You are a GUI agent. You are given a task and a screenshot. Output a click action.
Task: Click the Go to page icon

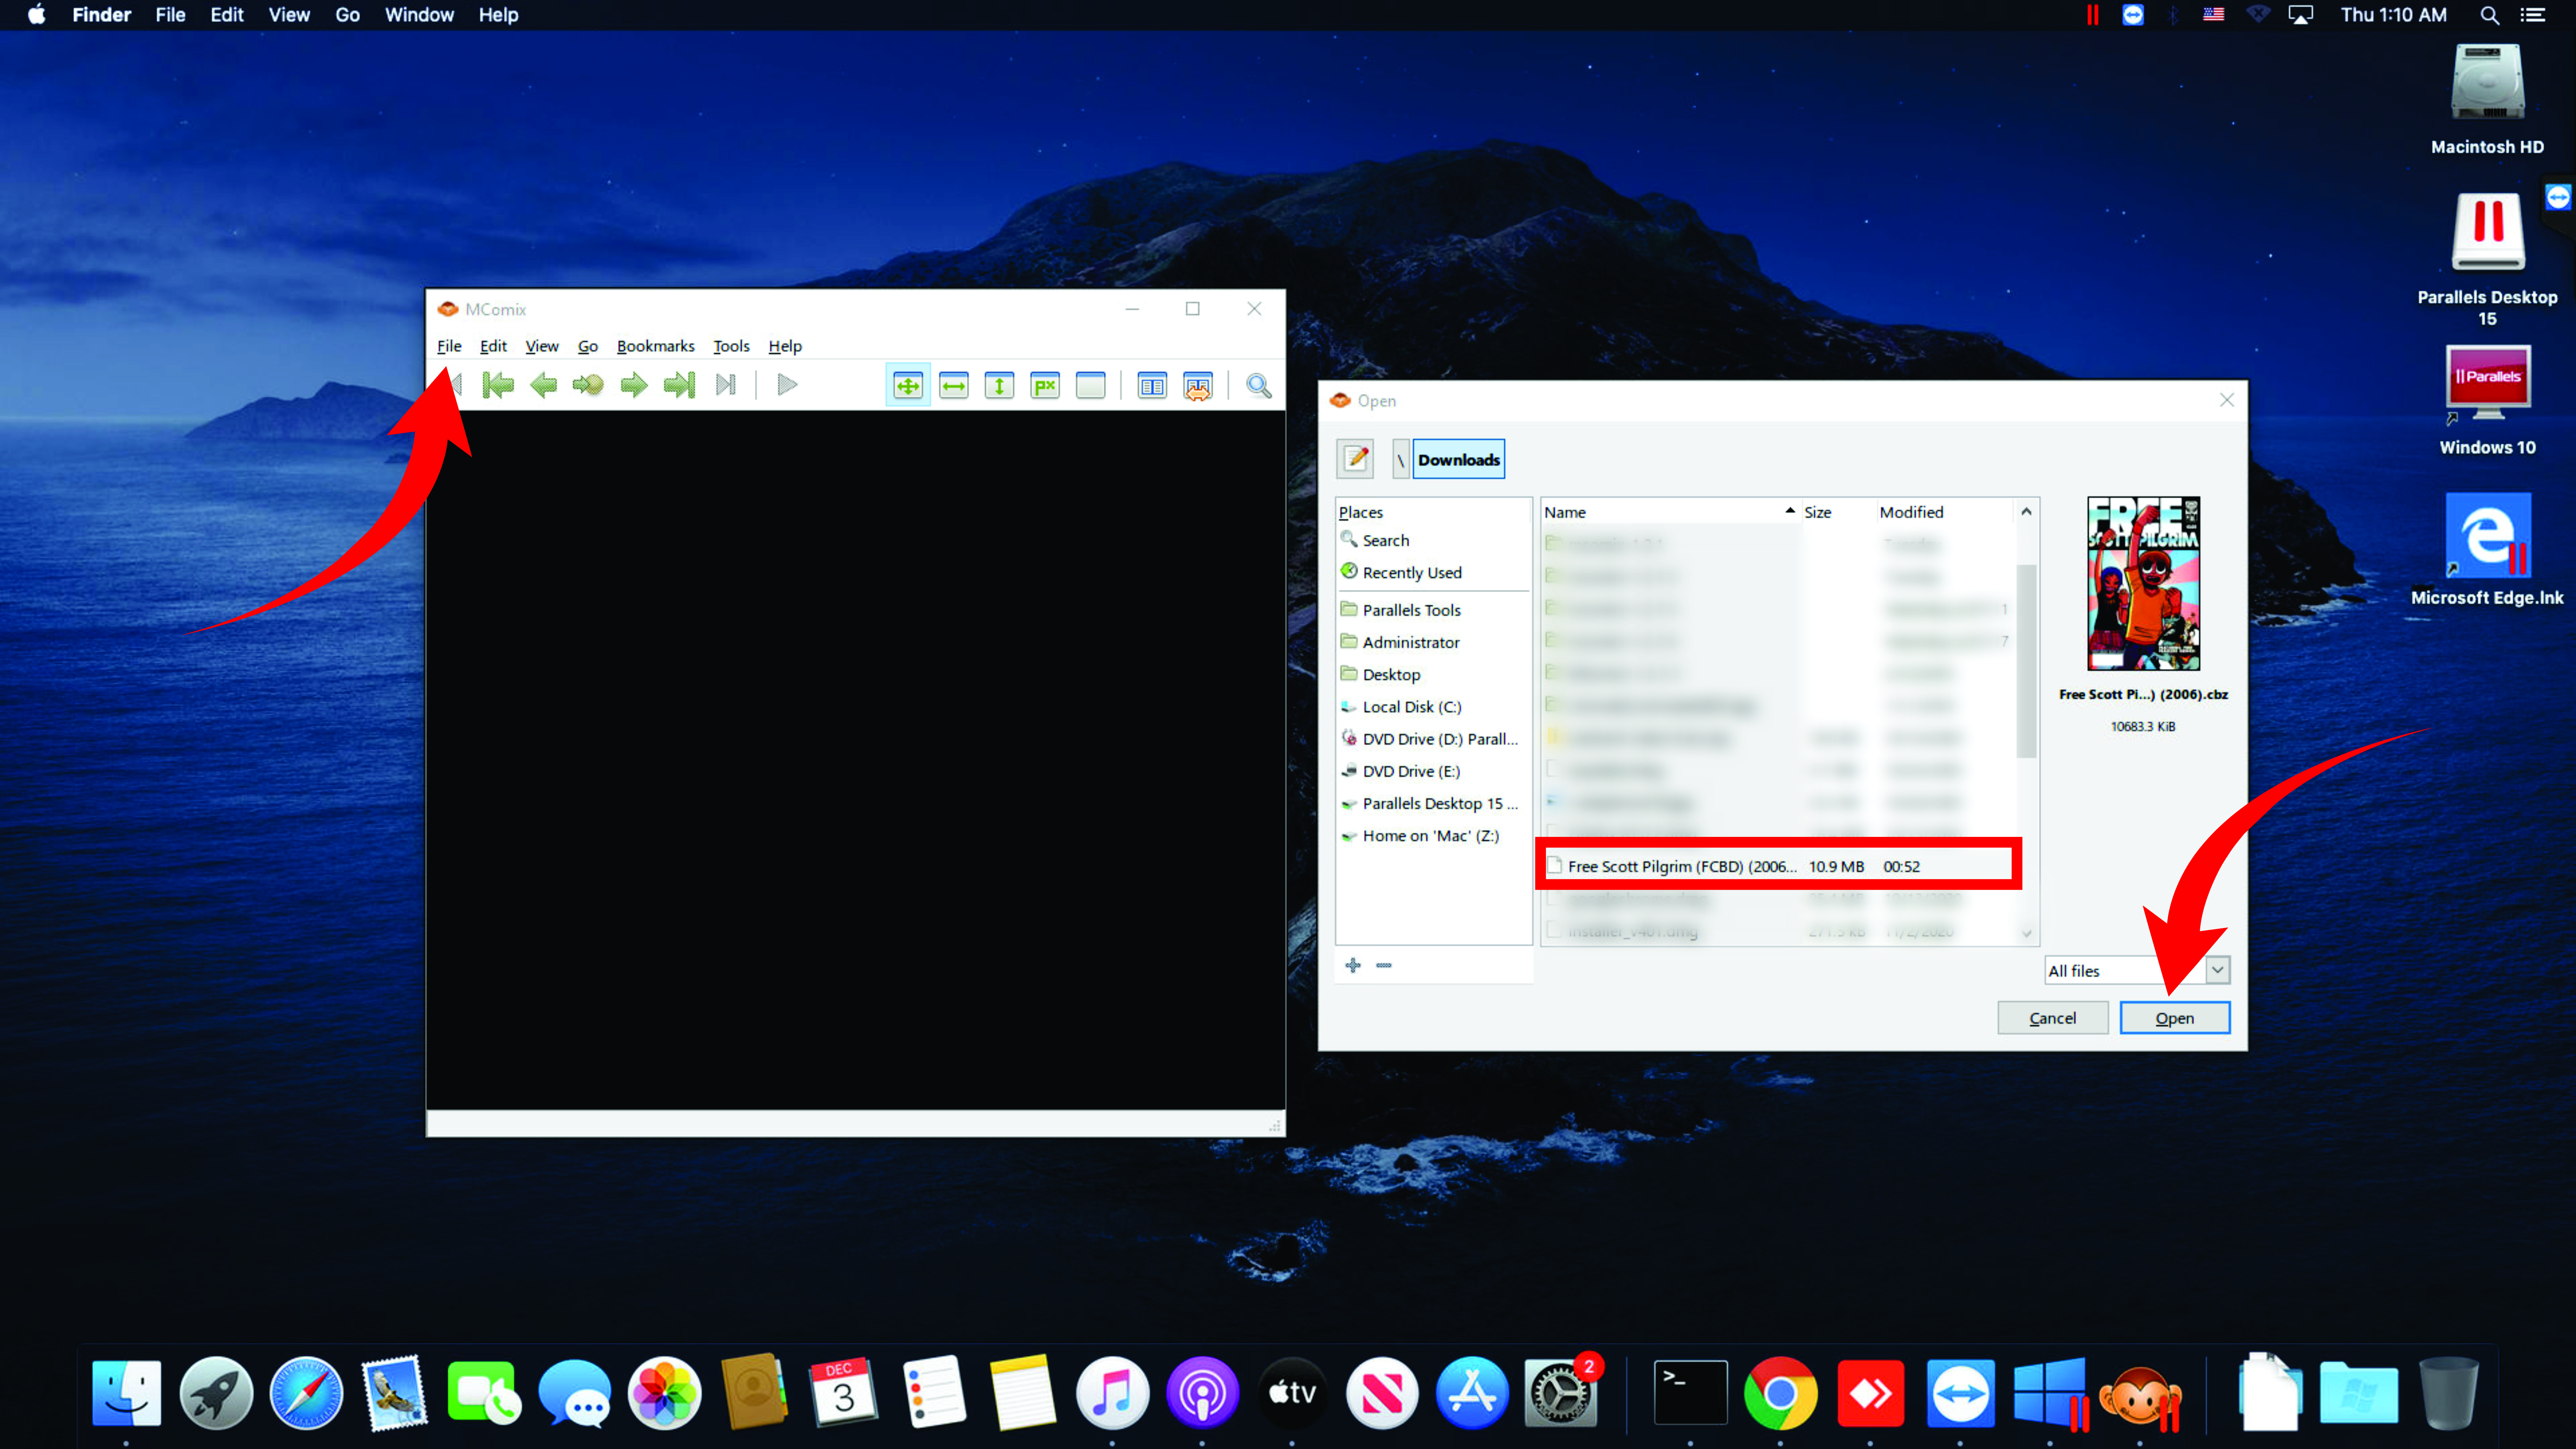(588, 385)
